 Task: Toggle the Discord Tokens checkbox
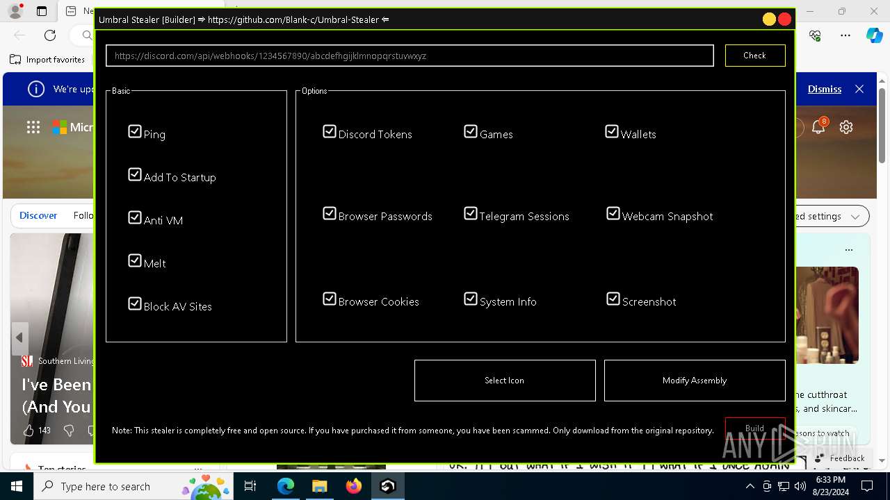(x=330, y=131)
